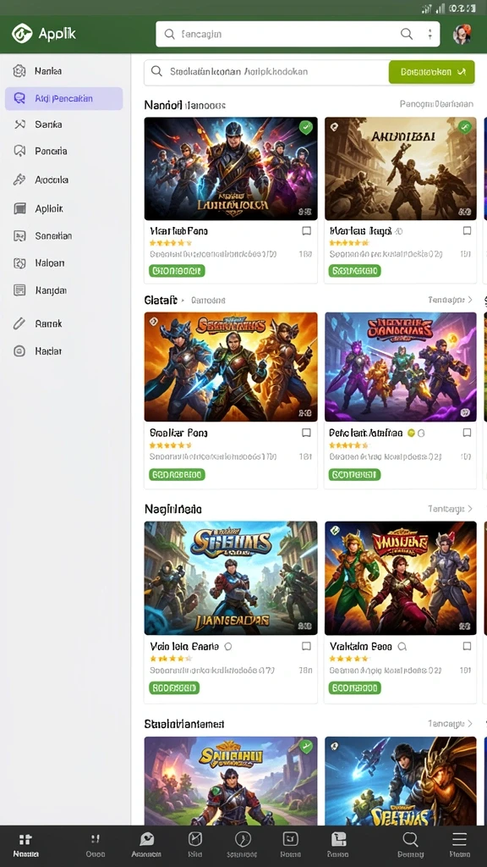
Task: Toggle bookmark on the Sroalkar Pona card
Action: point(306,433)
